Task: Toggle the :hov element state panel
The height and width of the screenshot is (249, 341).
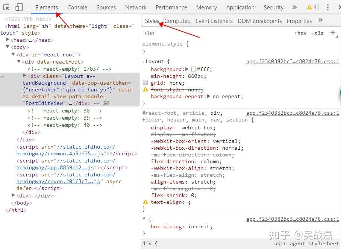Action: tap(300, 33)
